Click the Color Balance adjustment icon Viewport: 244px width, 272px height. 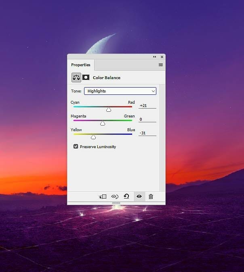(x=76, y=77)
